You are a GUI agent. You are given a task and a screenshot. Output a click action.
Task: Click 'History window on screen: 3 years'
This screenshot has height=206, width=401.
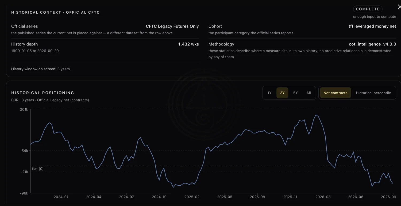click(x=41, y=69)
